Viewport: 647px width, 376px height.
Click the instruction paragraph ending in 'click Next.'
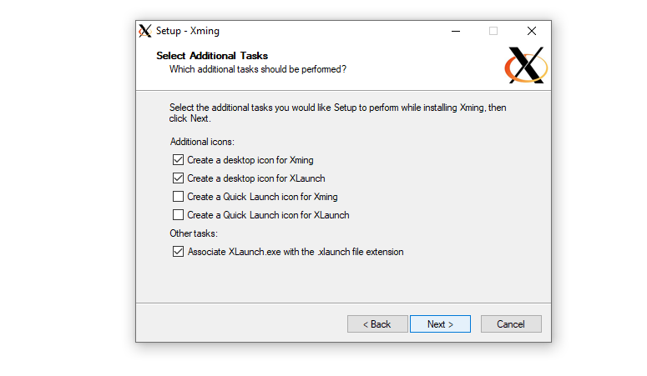click(337, 113)
